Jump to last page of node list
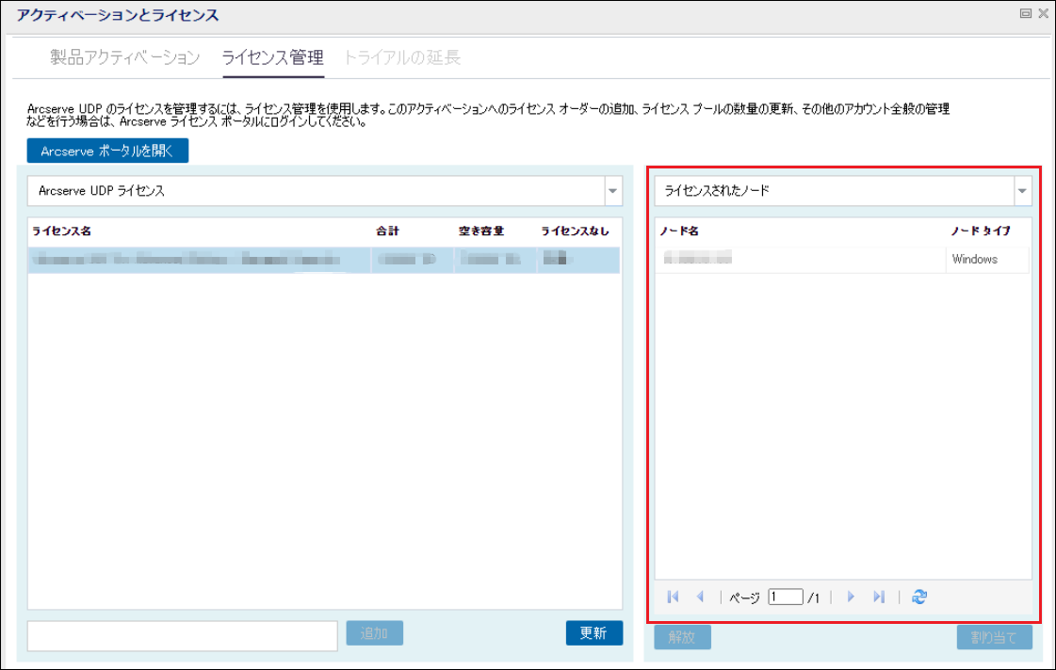 (879, 597)
